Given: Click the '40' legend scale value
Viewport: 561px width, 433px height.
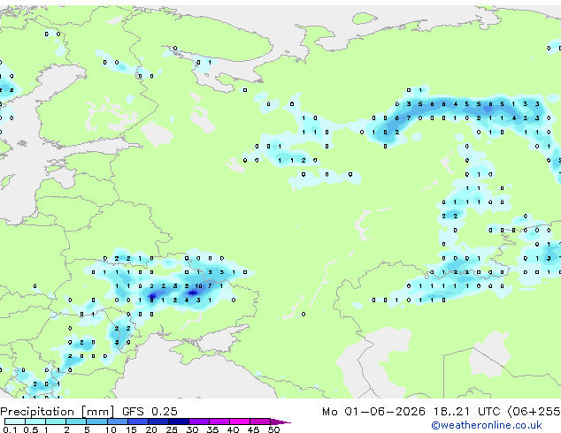Looking at the screenshot, I should coord(233,429).
